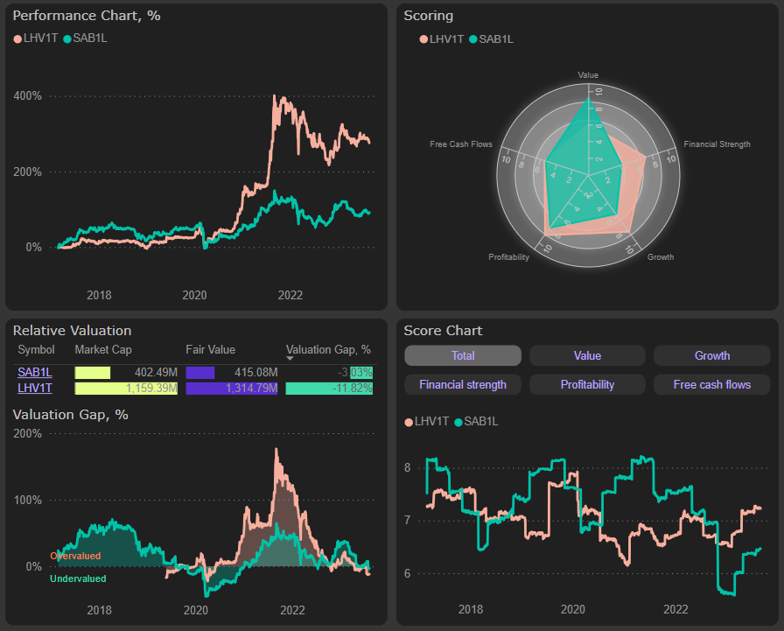Toggle the Value score button
This screenshot has height=631, width=784.
coord(587,355)
